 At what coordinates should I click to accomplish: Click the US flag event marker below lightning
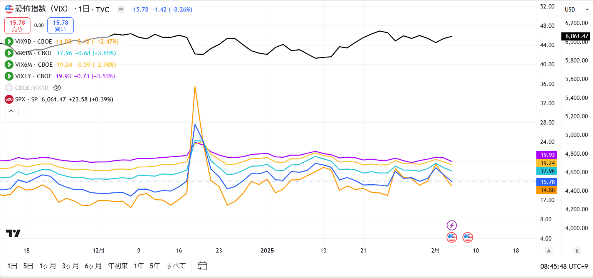[452, 238]
